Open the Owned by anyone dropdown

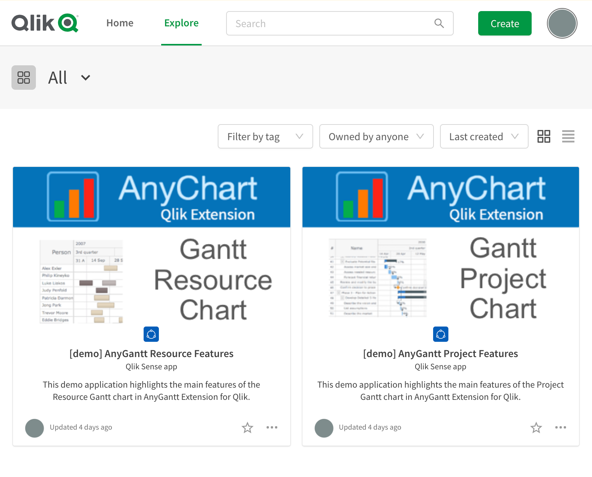pyautogui.click(x=377, y=136)
